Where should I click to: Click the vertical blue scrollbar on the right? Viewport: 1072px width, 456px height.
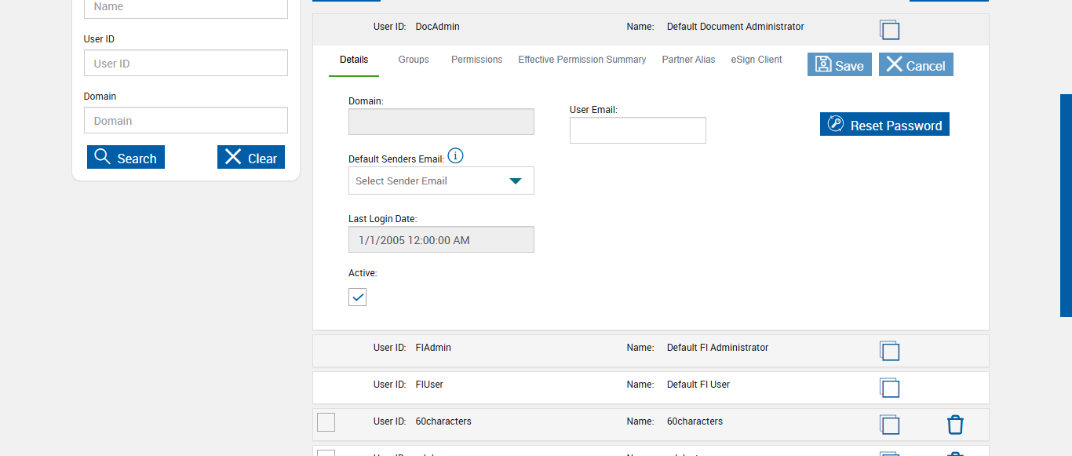(x=1066, y=206)
